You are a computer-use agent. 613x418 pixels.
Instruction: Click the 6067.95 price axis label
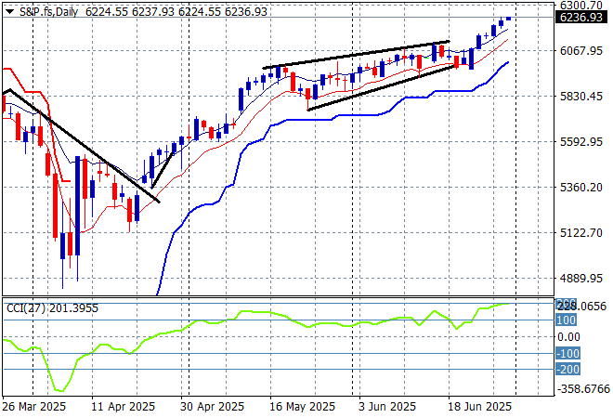click(x=580, y=50)
